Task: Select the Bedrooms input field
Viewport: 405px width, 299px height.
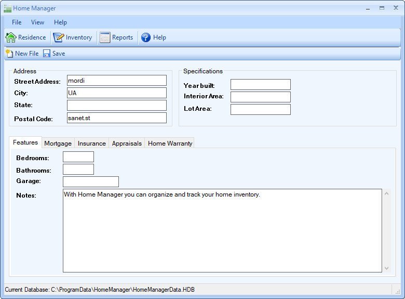Action: pyautogui.click(x=78, y=157)
